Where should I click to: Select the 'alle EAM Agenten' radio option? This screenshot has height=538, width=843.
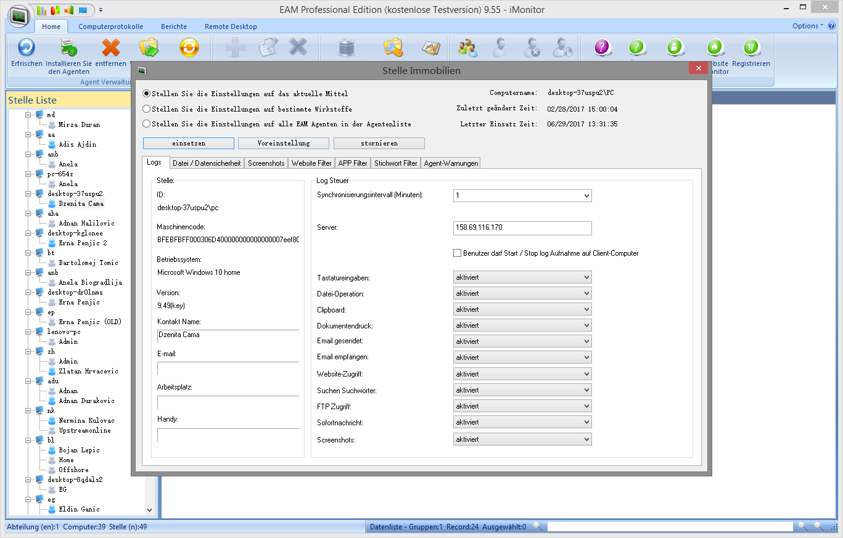click(x=147, y=124)
